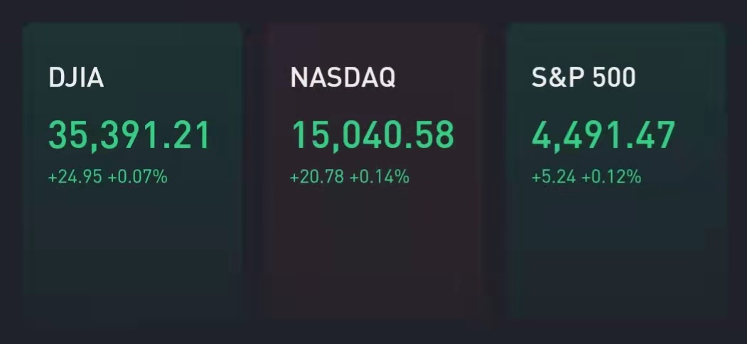Select the NASDAQ value 15,040.58

point(372,136)
